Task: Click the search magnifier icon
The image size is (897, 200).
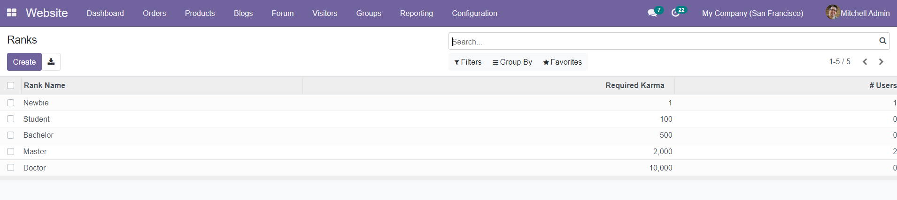Action: click(883, 41)
